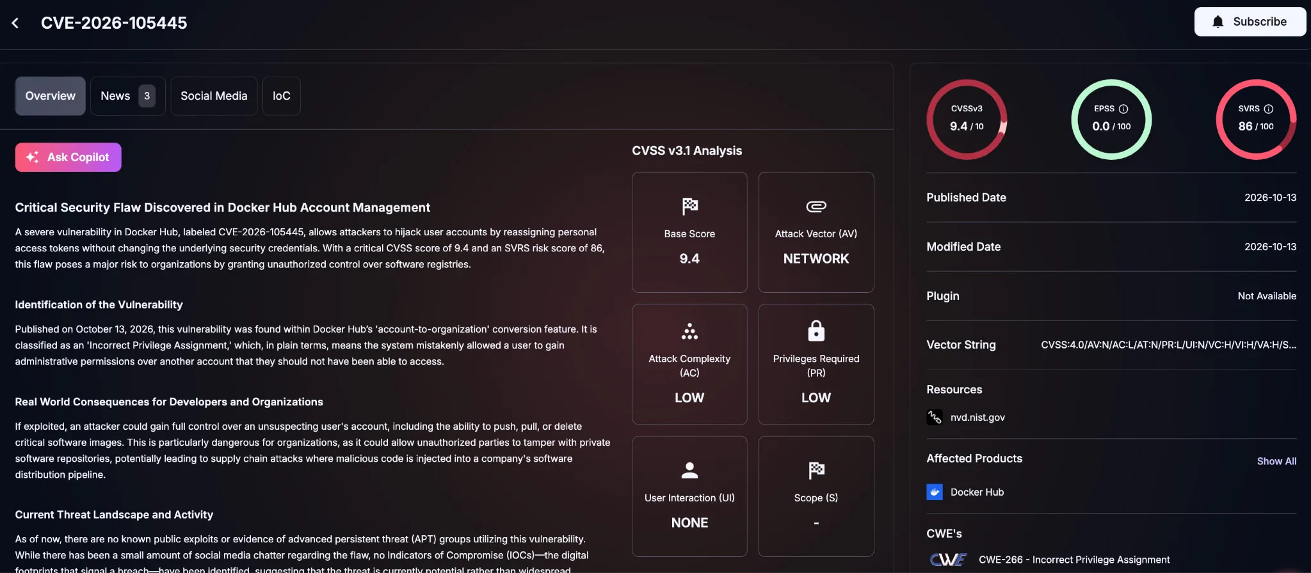
Task: Click the News count badge 3
Action: click(x=147, y=96)
